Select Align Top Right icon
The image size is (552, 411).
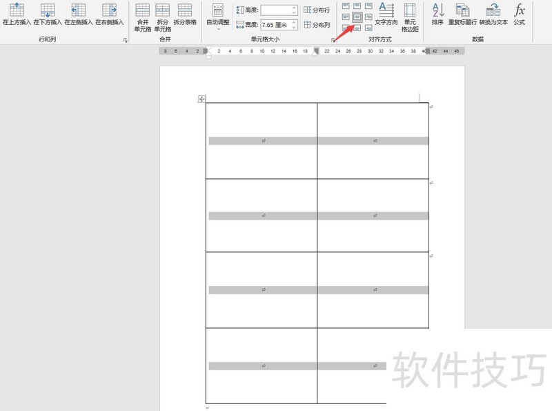(368, 6)
